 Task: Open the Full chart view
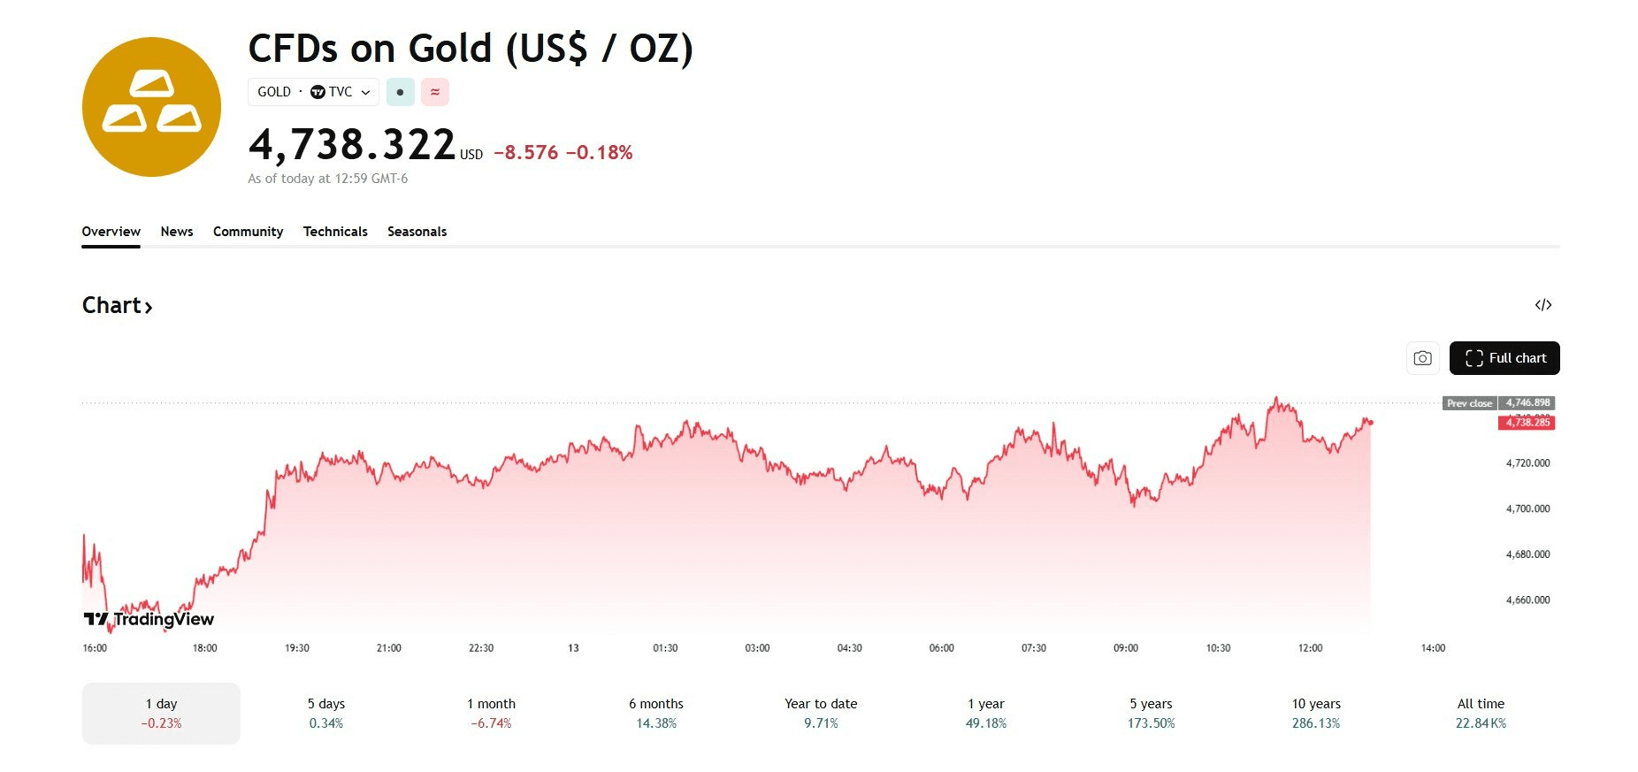pos(1504,358)
